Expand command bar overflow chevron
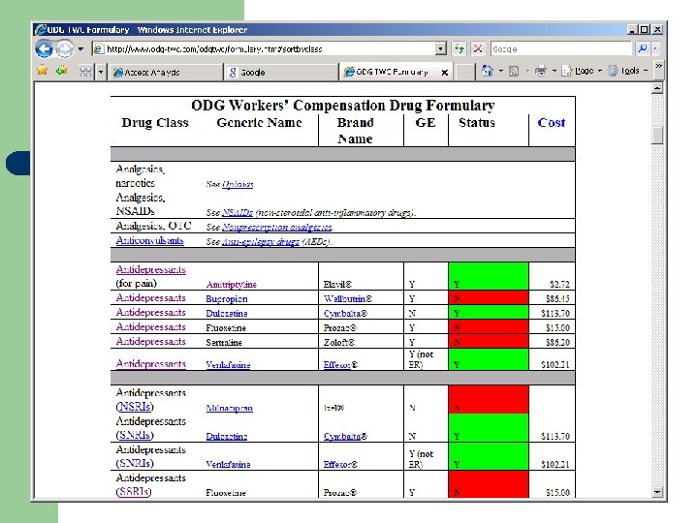The image size is (698, 523). (x=658, y=66)
